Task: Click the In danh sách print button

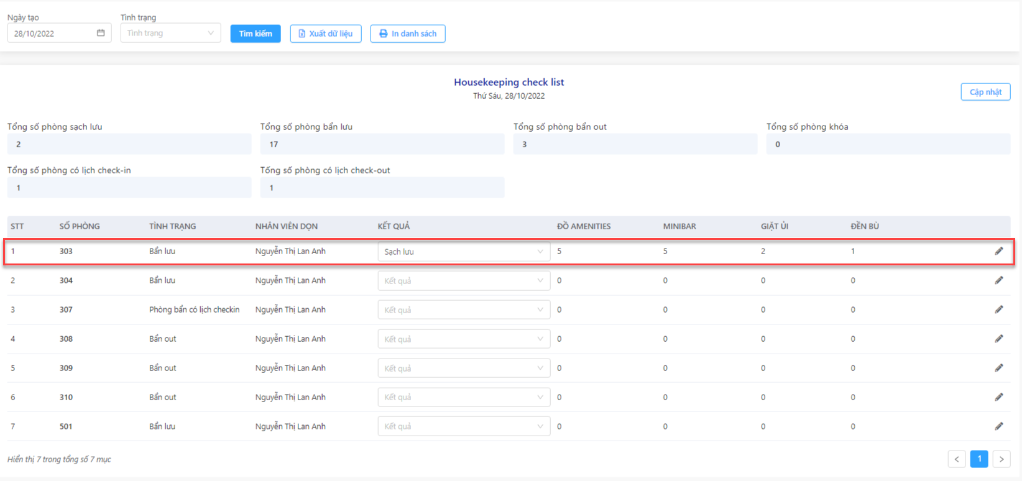Action: point(408,34)
